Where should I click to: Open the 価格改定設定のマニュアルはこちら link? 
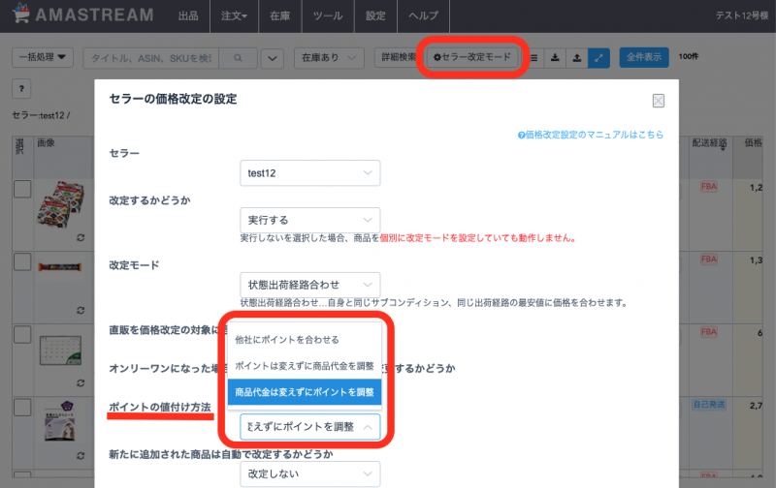click(x=591, y=135)
